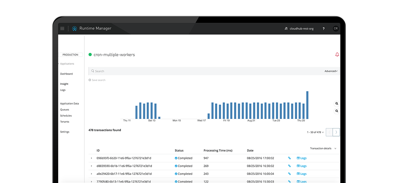Click the Runtime Manager logo icon

pos(74,29)
